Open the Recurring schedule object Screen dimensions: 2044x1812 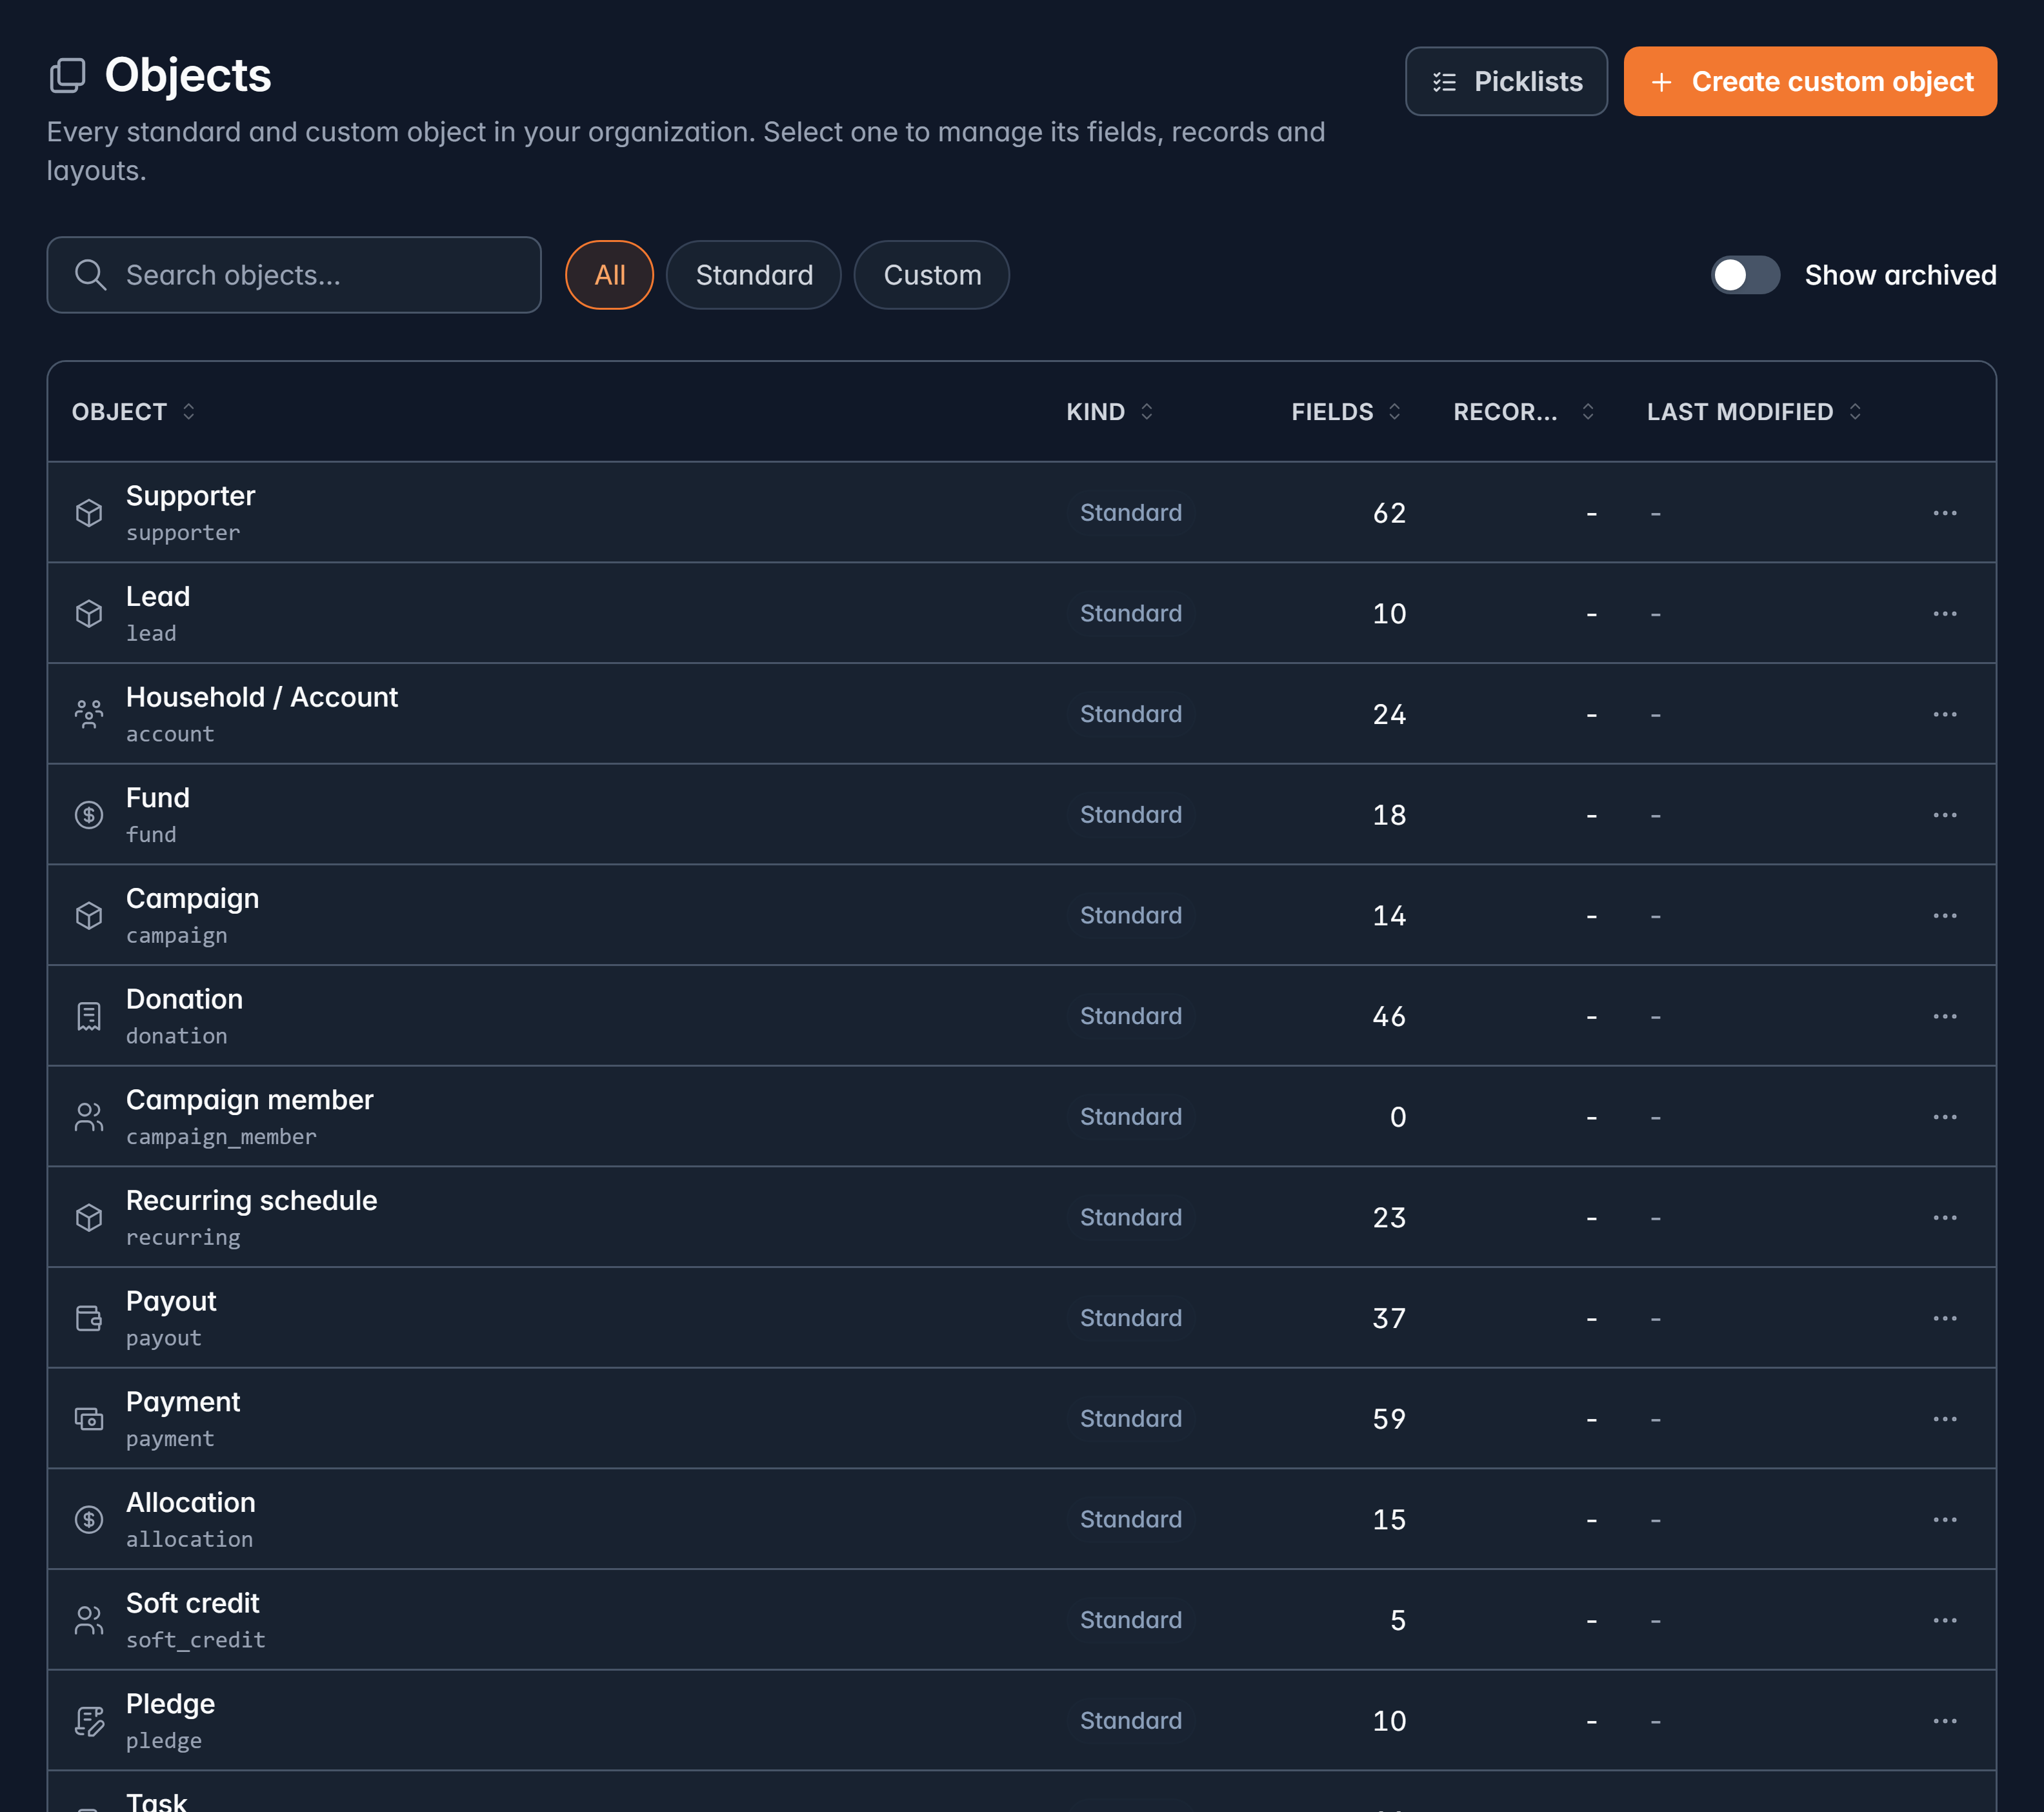(x=251, y=1200)
